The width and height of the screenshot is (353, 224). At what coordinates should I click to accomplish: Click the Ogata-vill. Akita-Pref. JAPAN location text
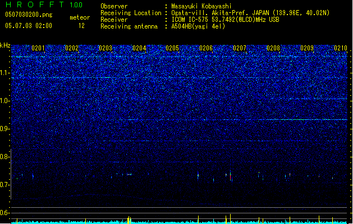point(250,13)
